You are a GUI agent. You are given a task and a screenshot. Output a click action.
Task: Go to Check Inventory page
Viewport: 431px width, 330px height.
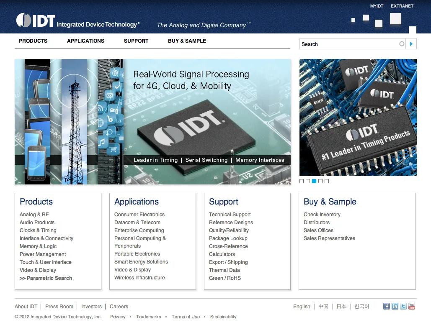point(322,215)
